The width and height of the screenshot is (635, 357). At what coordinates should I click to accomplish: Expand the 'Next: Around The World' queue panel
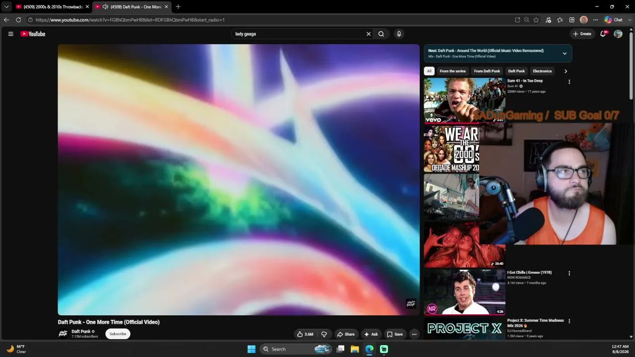click(565, 54)
